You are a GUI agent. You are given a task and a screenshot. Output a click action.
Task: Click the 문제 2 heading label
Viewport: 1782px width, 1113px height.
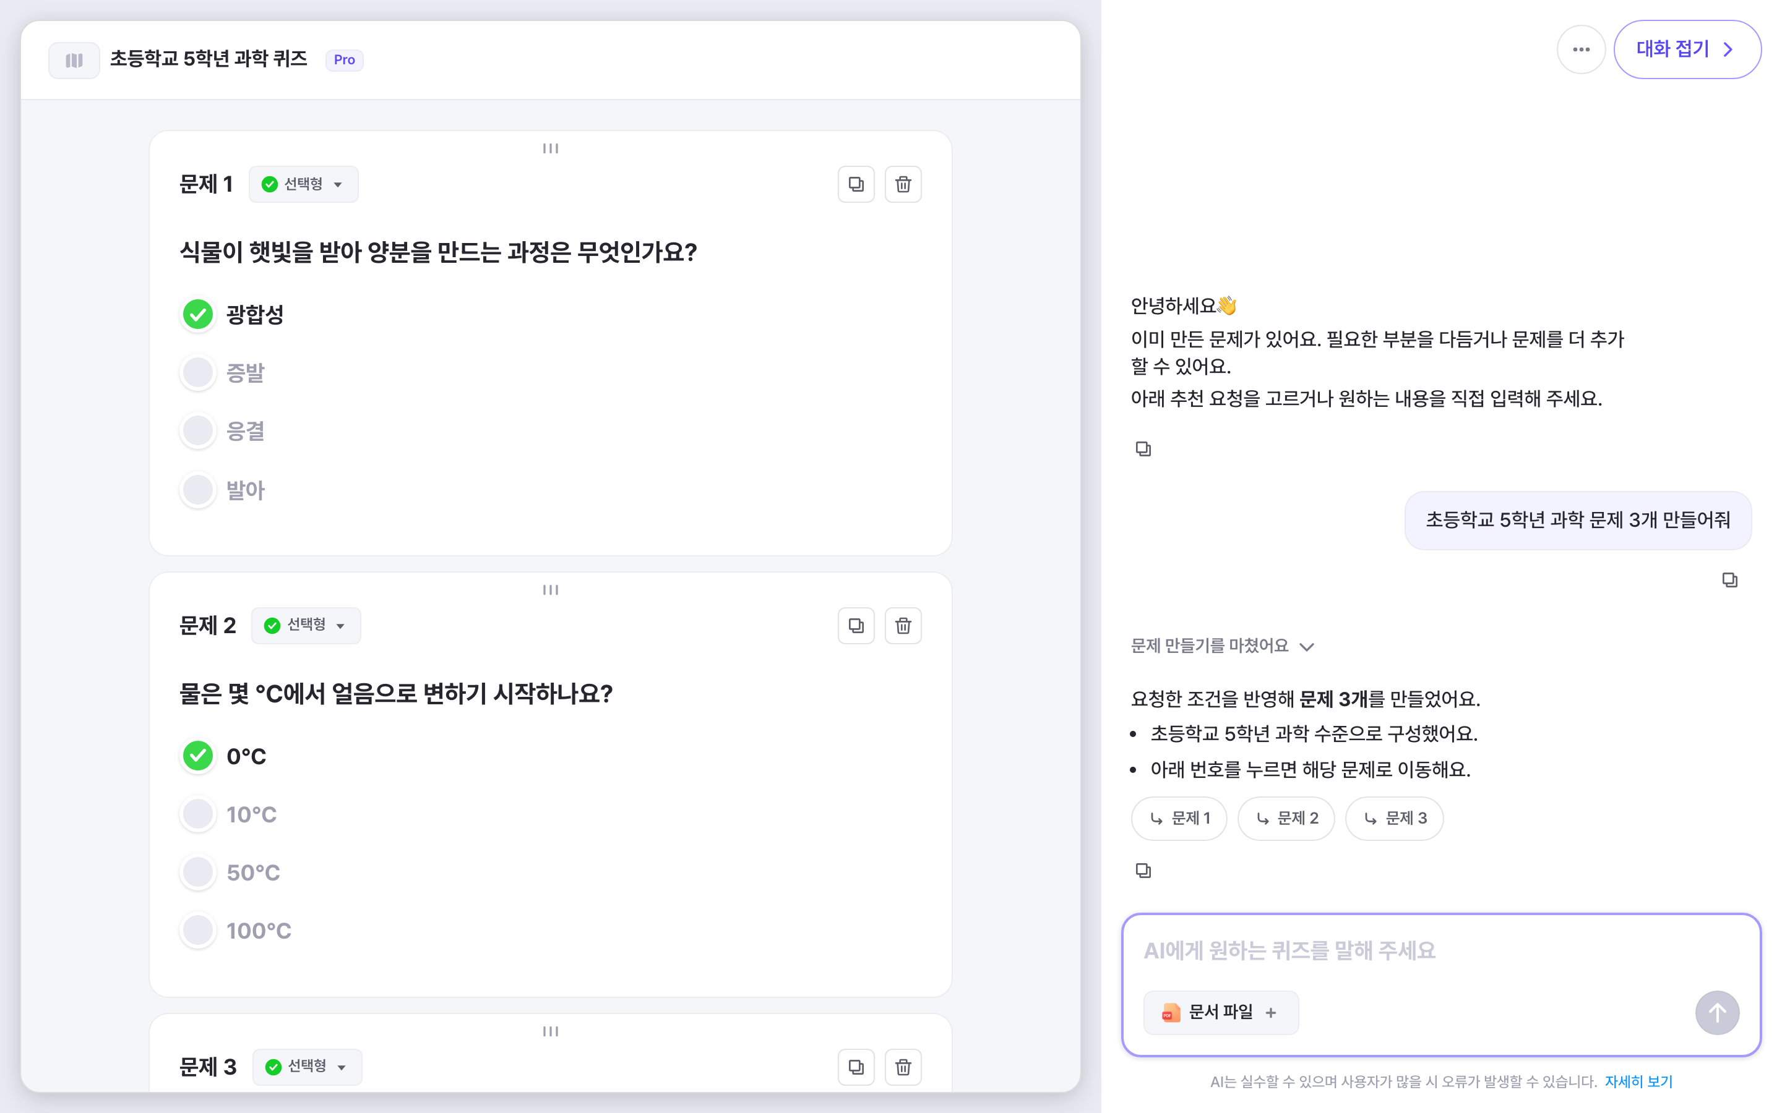click(208, 626)
